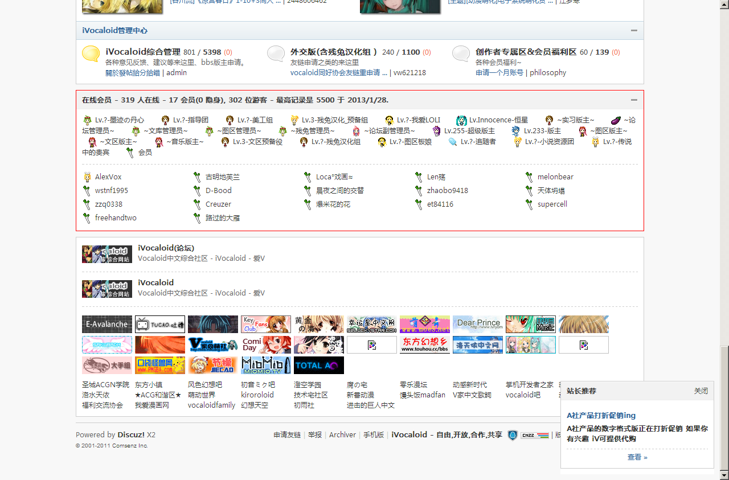Click the 外交版 forum speech bubble icon
729x480 pixels.
pyautogui.click(x=276, y=54)
